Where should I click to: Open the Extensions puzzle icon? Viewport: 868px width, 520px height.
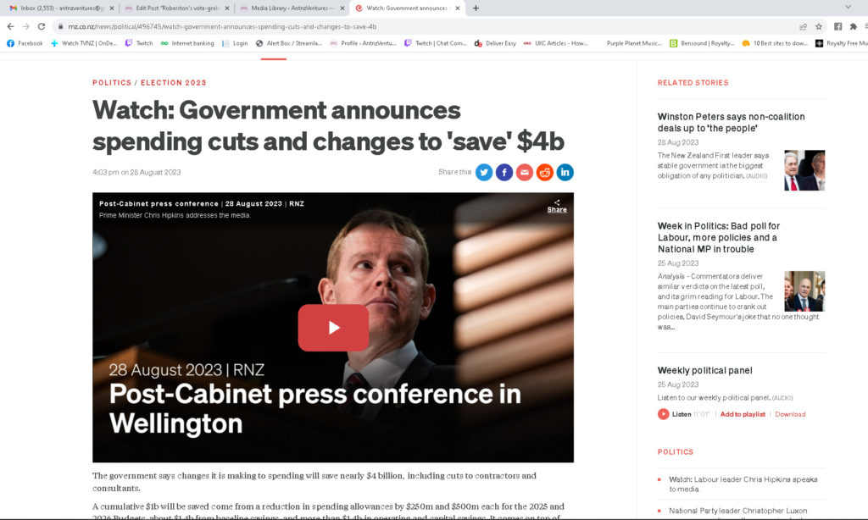853,26
